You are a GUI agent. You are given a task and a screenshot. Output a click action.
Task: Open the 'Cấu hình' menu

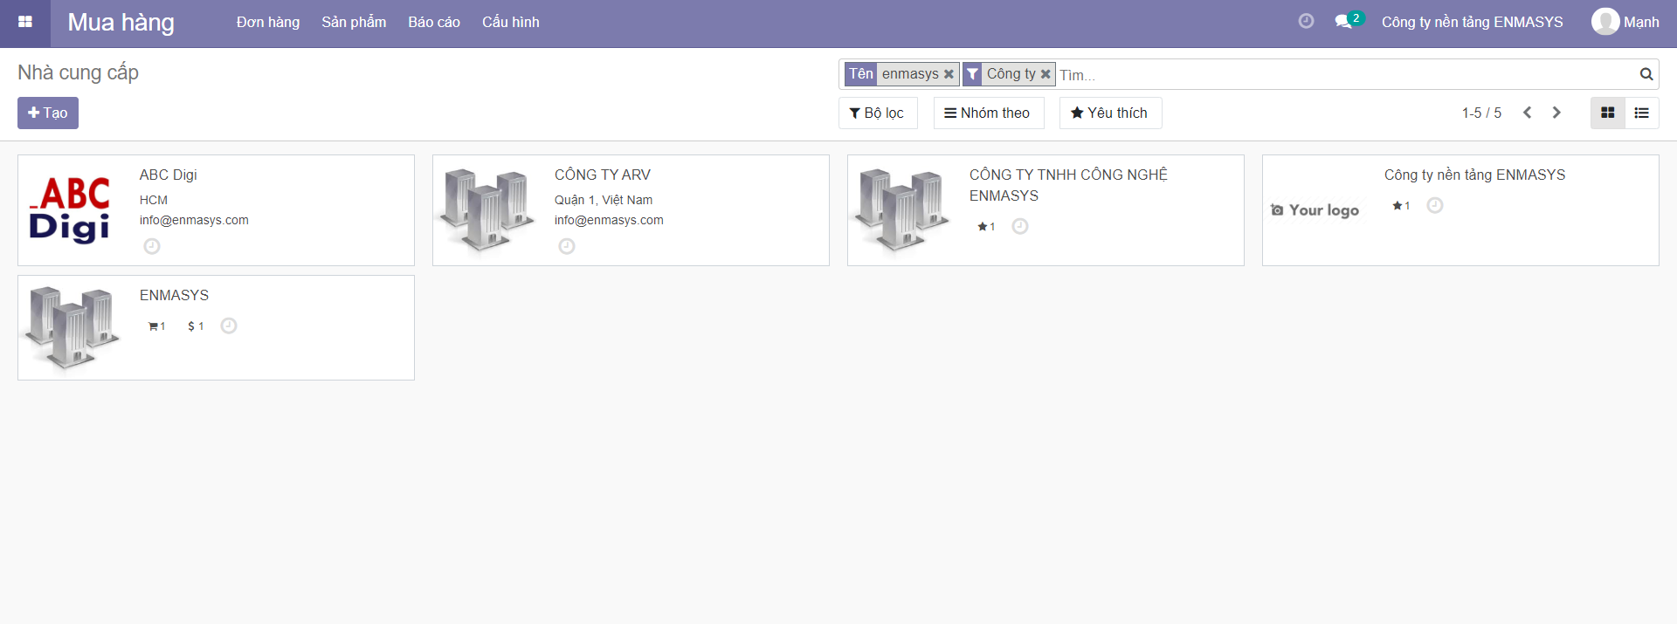(510, 23)
